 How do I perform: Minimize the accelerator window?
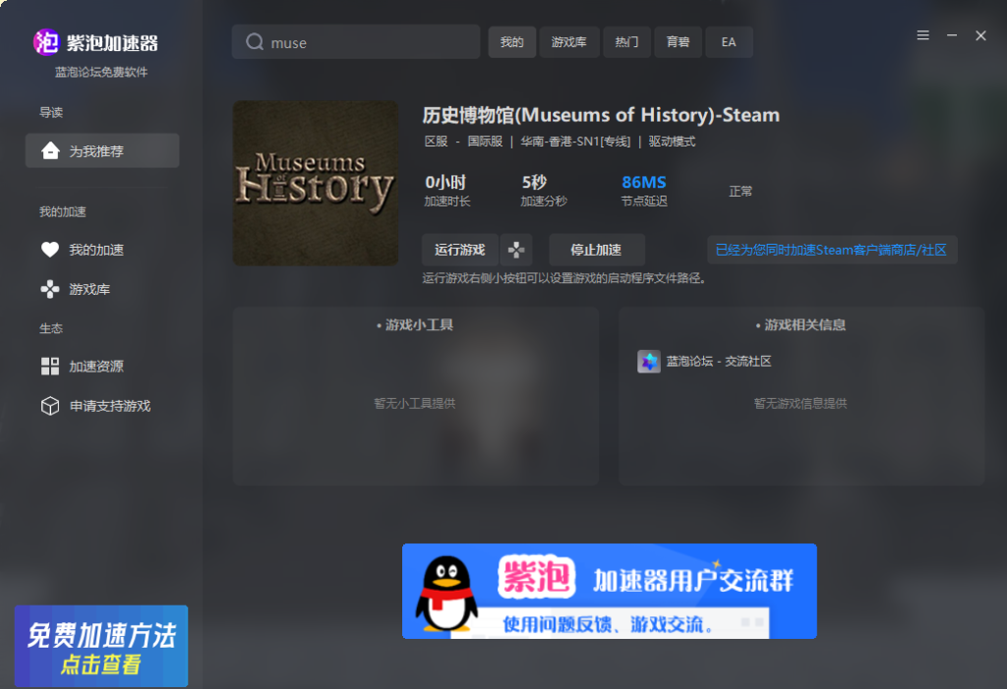pos(952,35)
